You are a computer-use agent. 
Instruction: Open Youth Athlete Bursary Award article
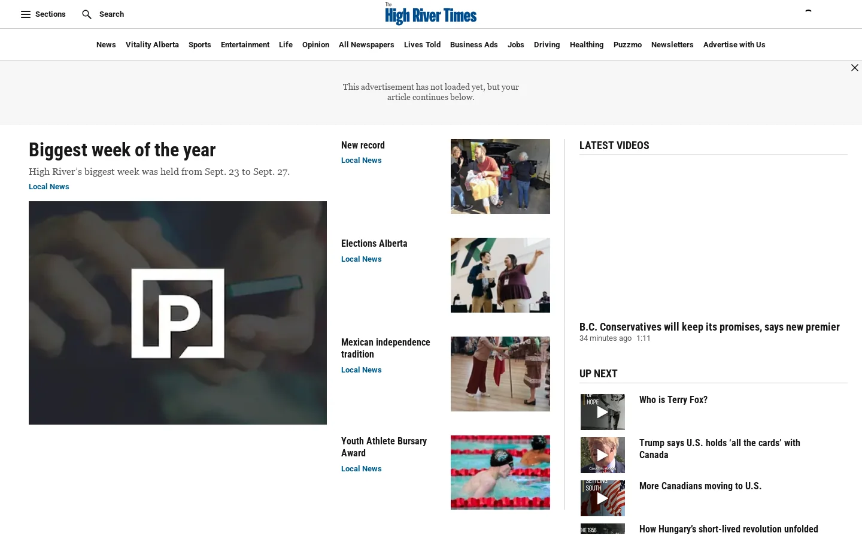(x=384, y=447)
